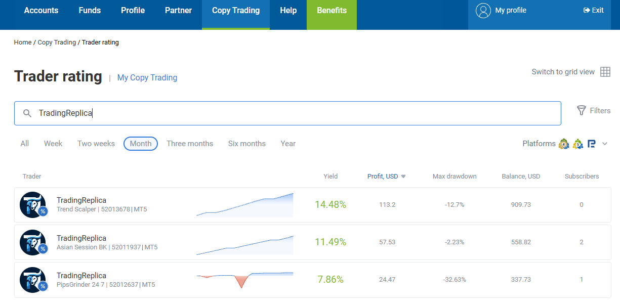Click the Switch to grid view text
Image resolution: width=620 pixels, height=307 pixels.
(x=563, y=72)
